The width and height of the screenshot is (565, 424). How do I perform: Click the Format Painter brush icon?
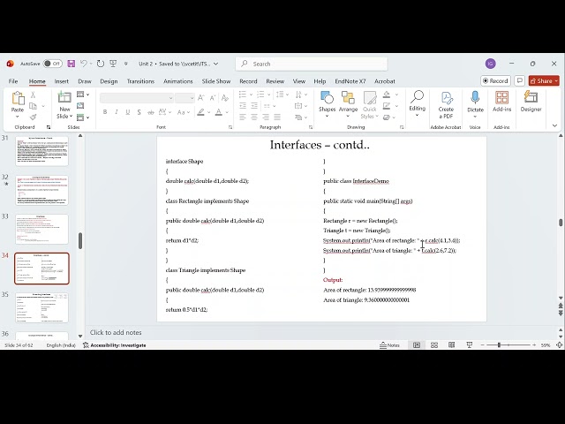33,117
